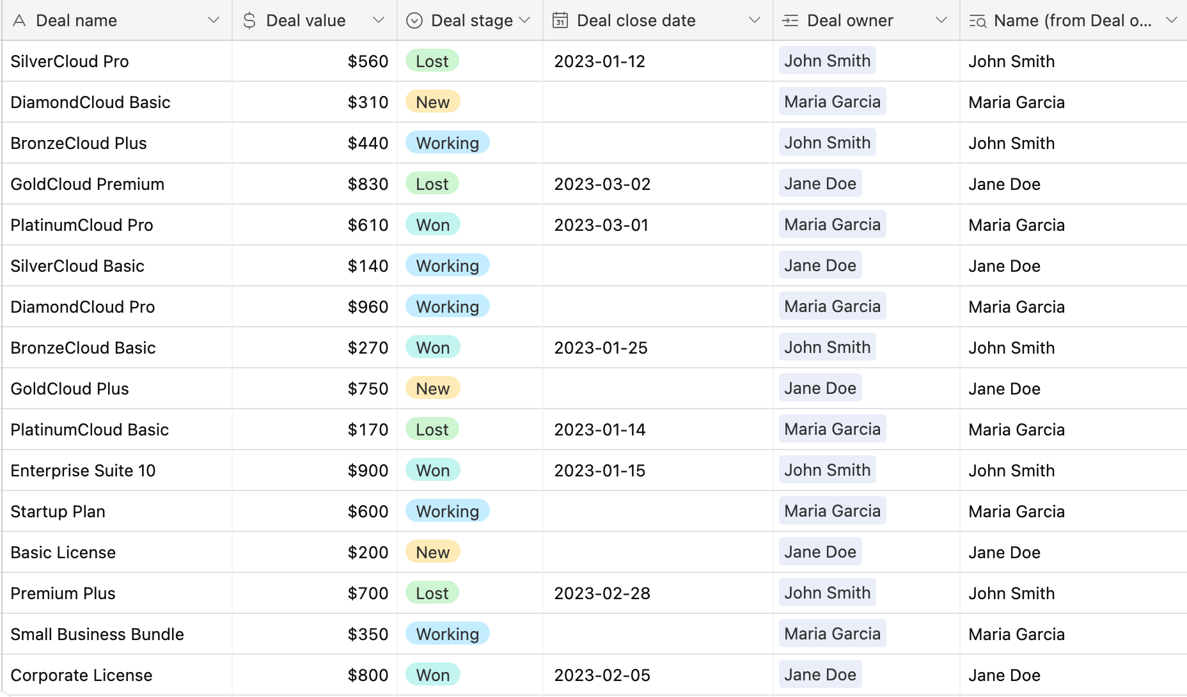Click John Smith owner pill on Premium Plus row
This screenshot has width=1187, height=697.
tap(827, 592)
